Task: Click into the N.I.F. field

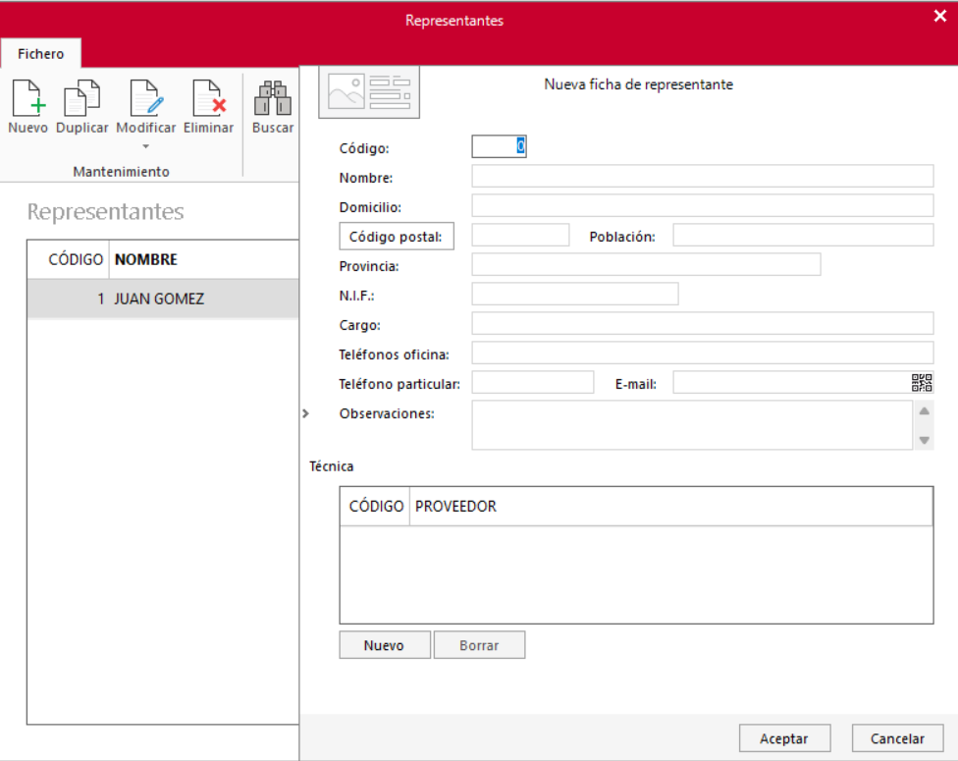Action: click(575, 294)
